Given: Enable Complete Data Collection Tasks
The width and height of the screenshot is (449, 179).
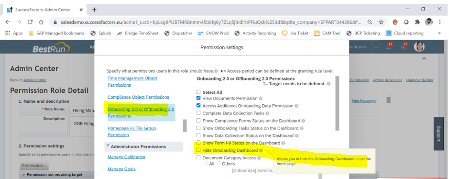Looking at the screenshot, I should [198, 113].
